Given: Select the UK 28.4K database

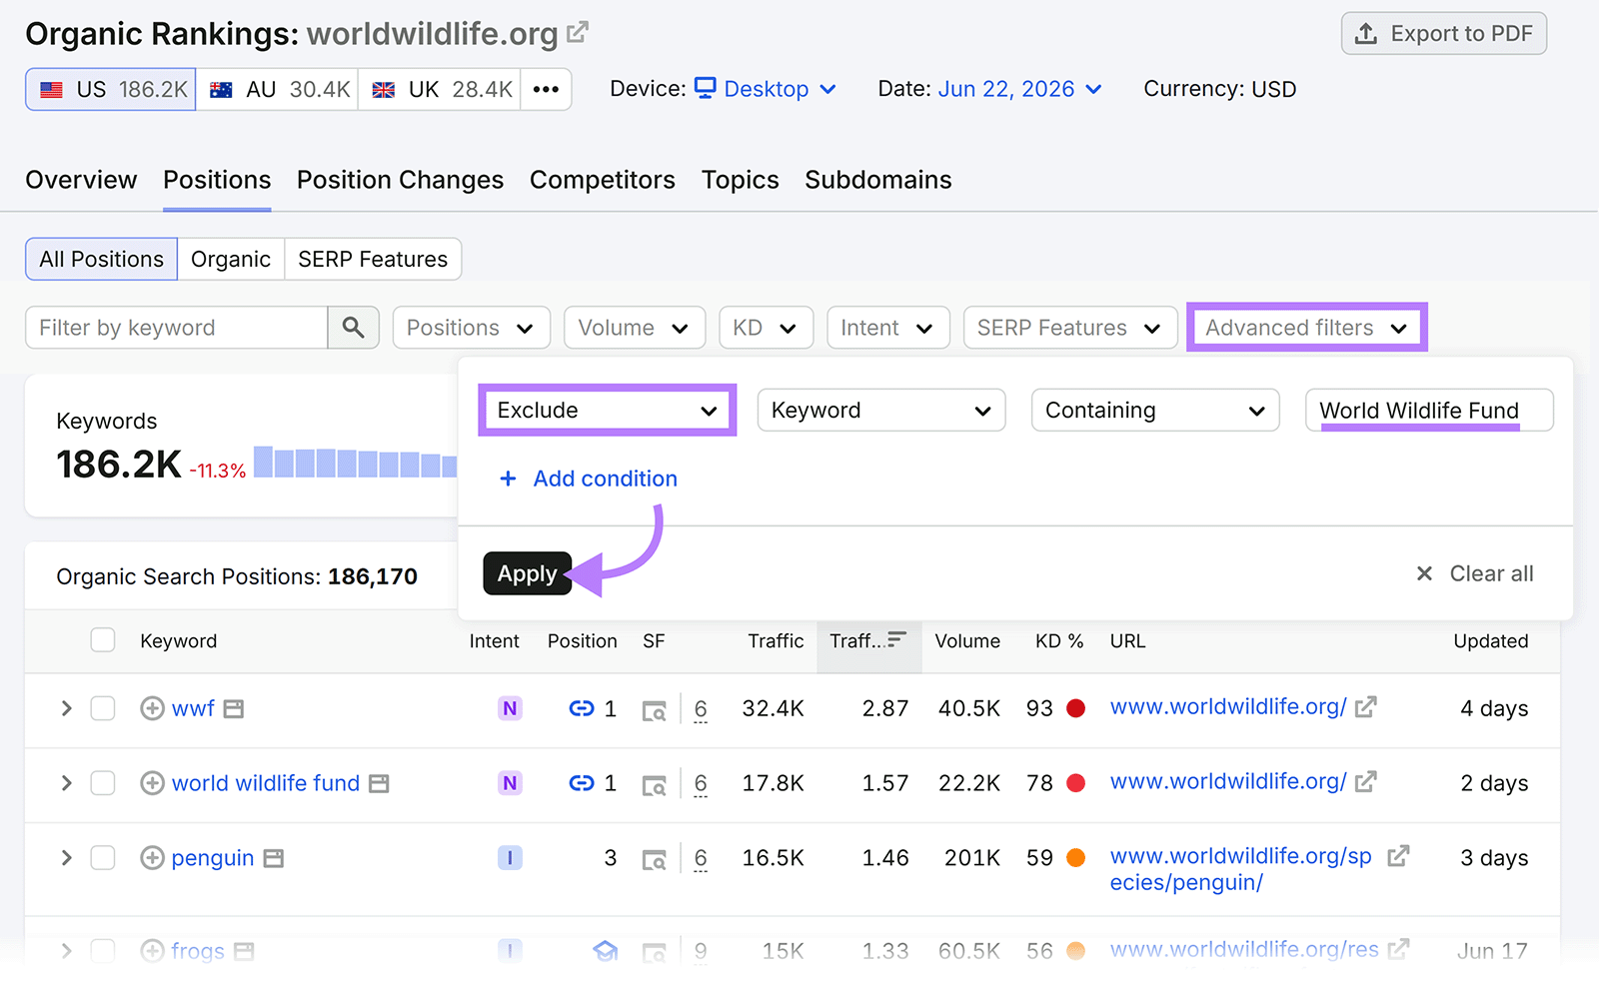Looking at the screenshot, I should [440, 89].
